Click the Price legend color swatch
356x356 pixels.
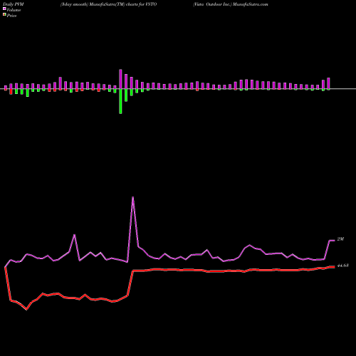(x=4, y=15)
